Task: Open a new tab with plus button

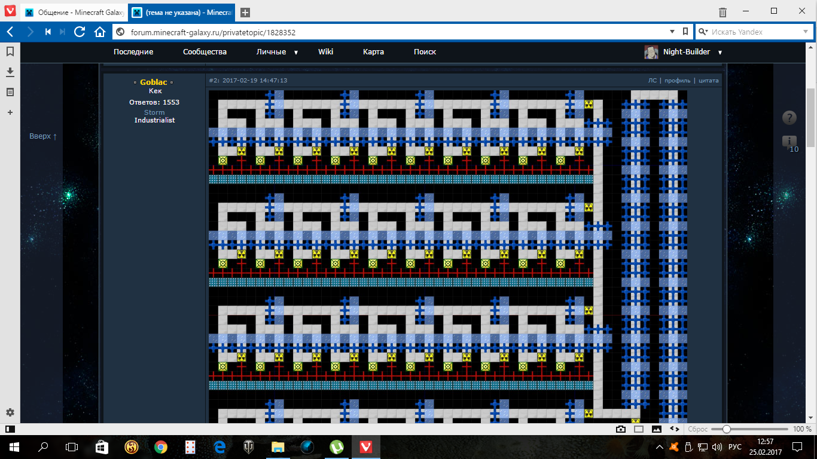Action: pos(245,13)
